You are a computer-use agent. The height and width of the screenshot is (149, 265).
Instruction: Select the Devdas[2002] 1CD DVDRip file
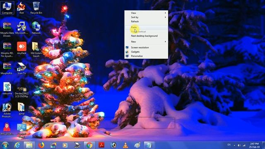point(22,92)
